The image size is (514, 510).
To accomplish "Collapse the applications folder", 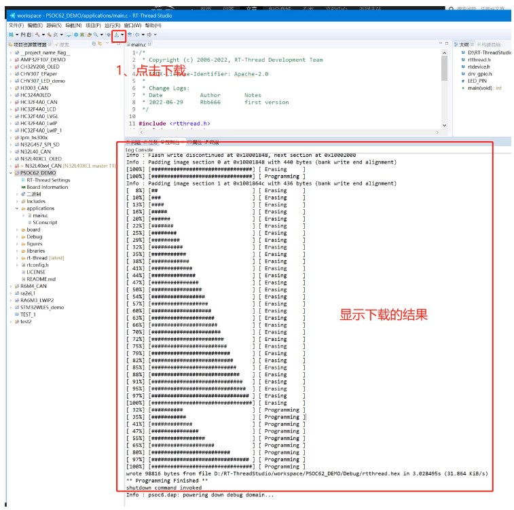I will point(17,208).
